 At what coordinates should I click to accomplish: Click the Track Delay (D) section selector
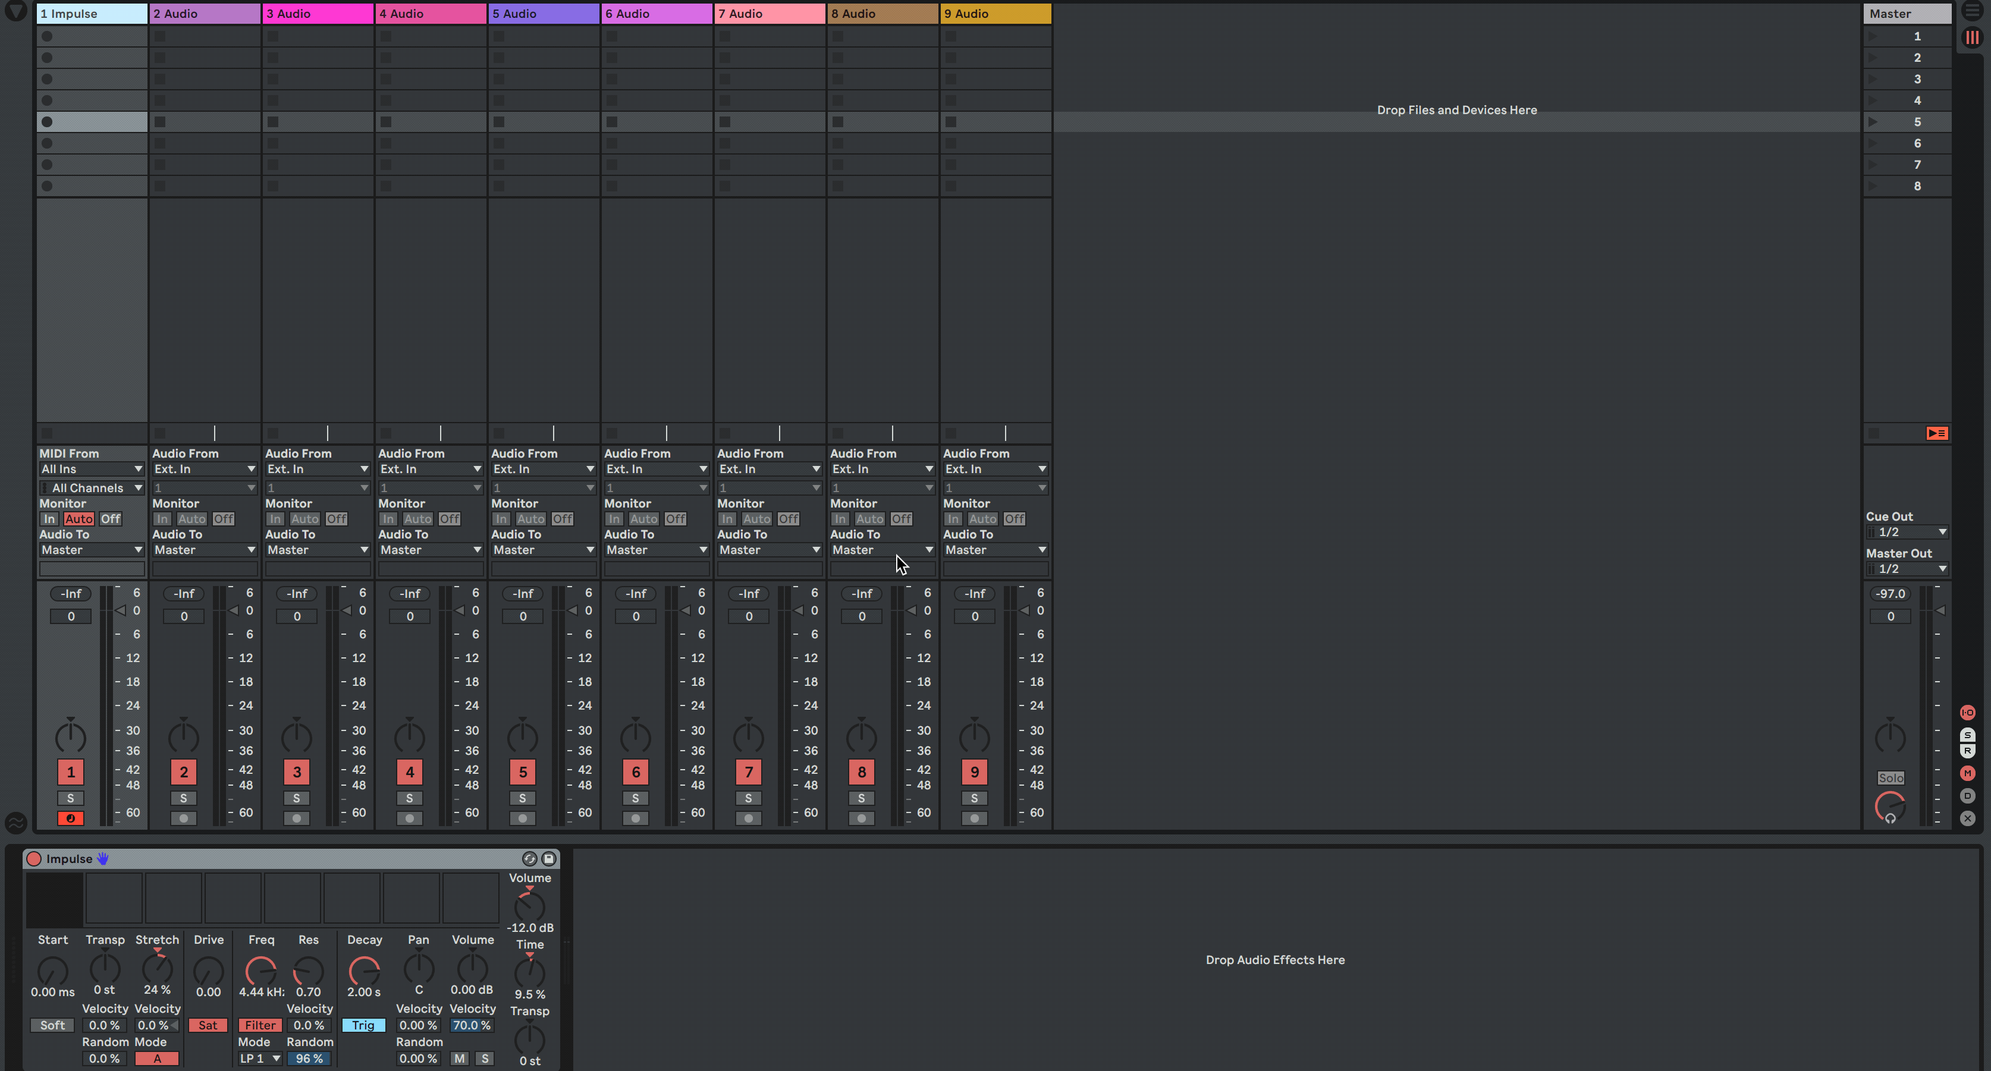(x=1967, y=796)
